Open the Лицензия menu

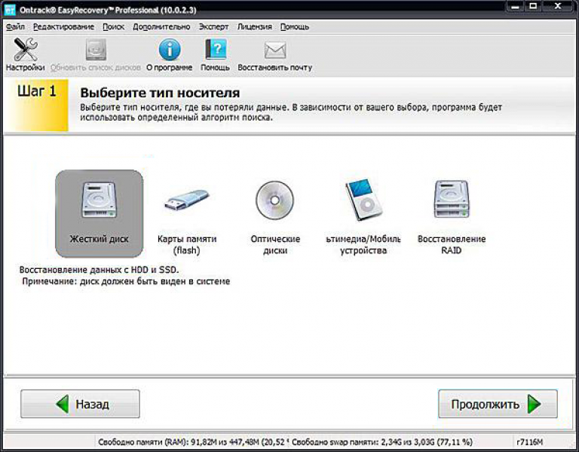tap(255, 27)
